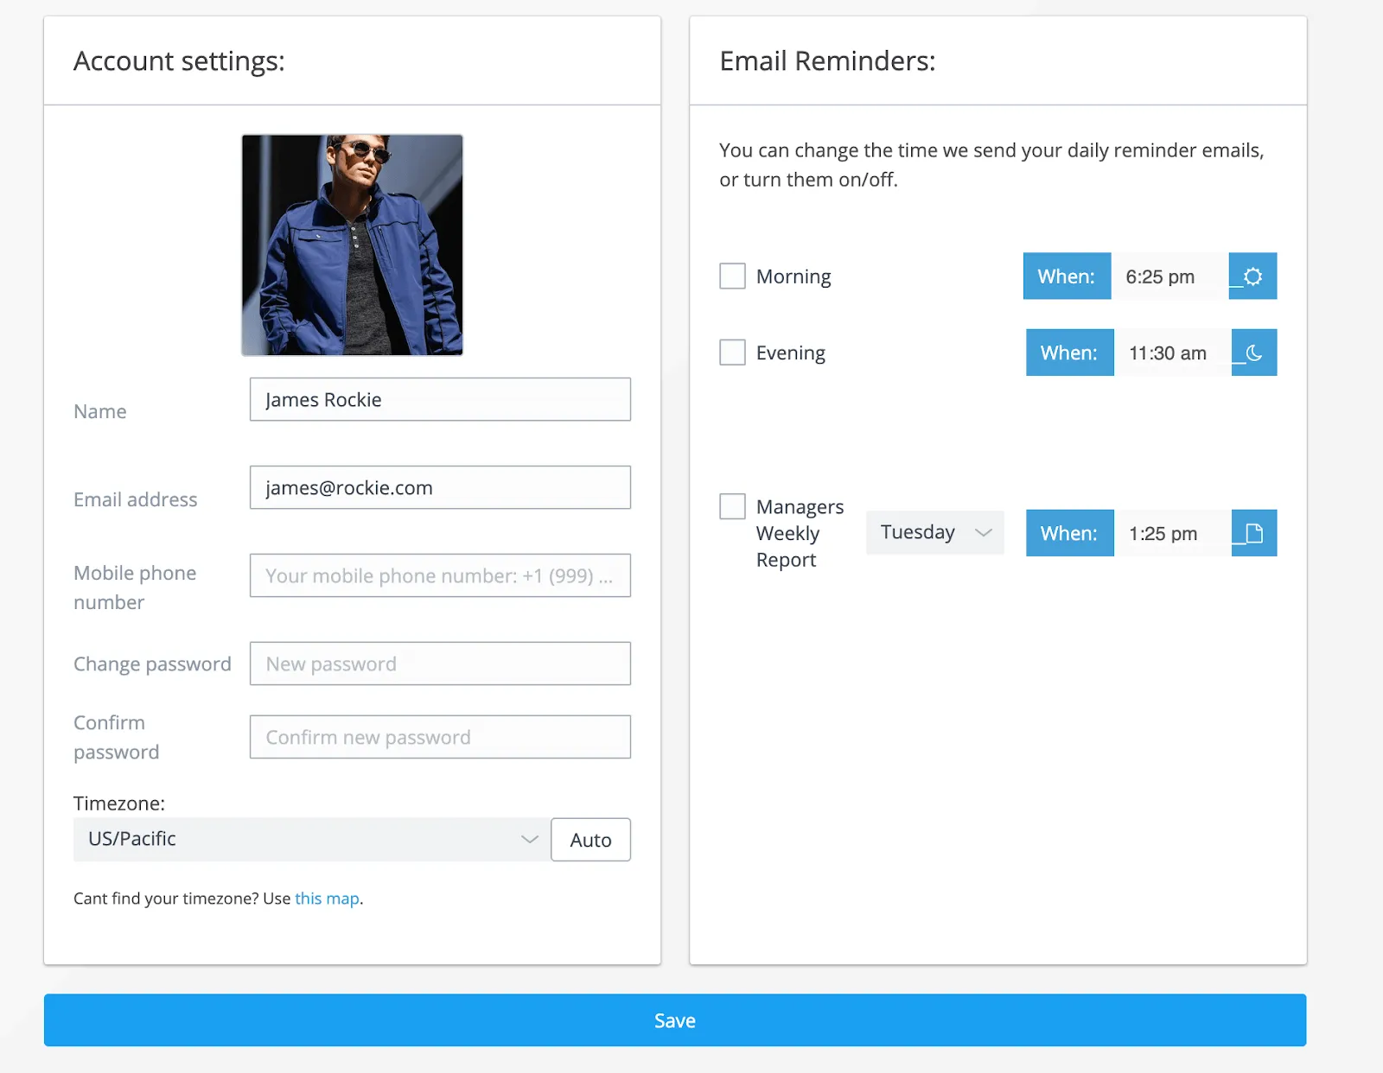The image size is (1383, 1073).
Task: Click the sun icon beside the Morning time
Action: coord(1252,276)
